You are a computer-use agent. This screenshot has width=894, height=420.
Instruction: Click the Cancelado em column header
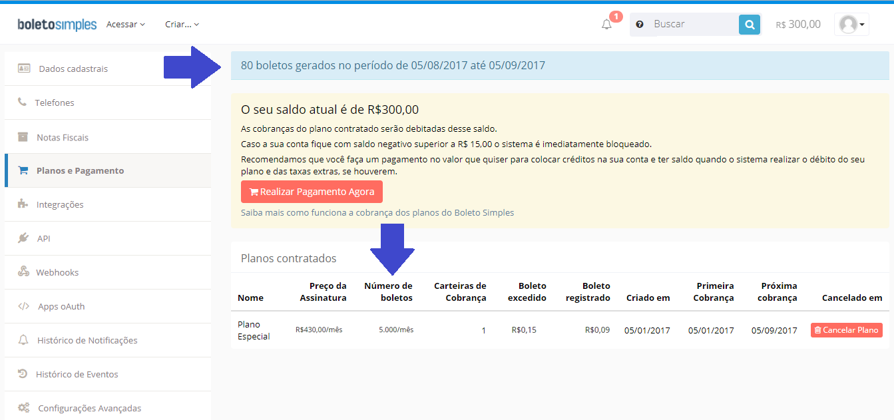[852, 298]
